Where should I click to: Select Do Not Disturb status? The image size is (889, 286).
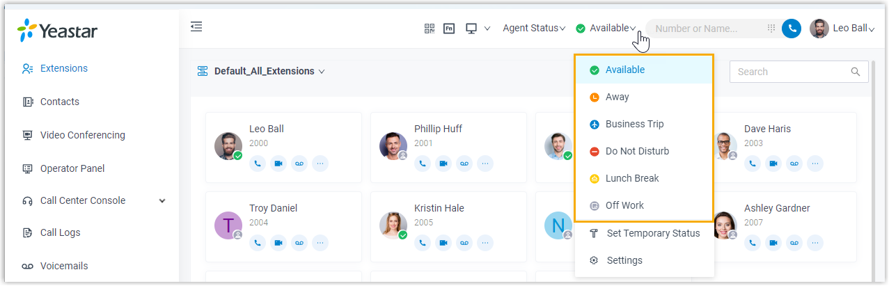point(644,151)
